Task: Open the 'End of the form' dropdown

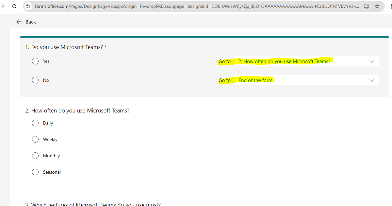Action: 306,80
